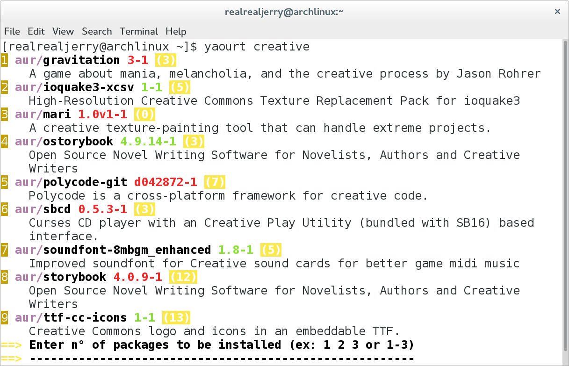Open the Edit menu
Viewport: 569px width, 366px height.
pyautogui.click(x=36, y=31)
